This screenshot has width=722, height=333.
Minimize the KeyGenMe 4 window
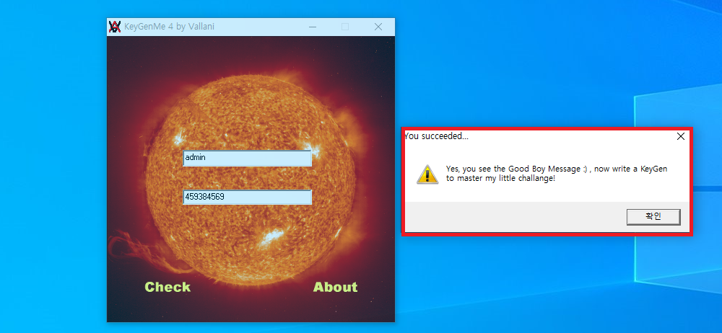click(x=313, y=27)
